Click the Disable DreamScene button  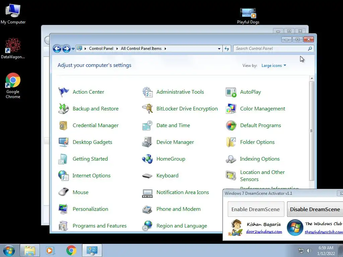[315, 209]
